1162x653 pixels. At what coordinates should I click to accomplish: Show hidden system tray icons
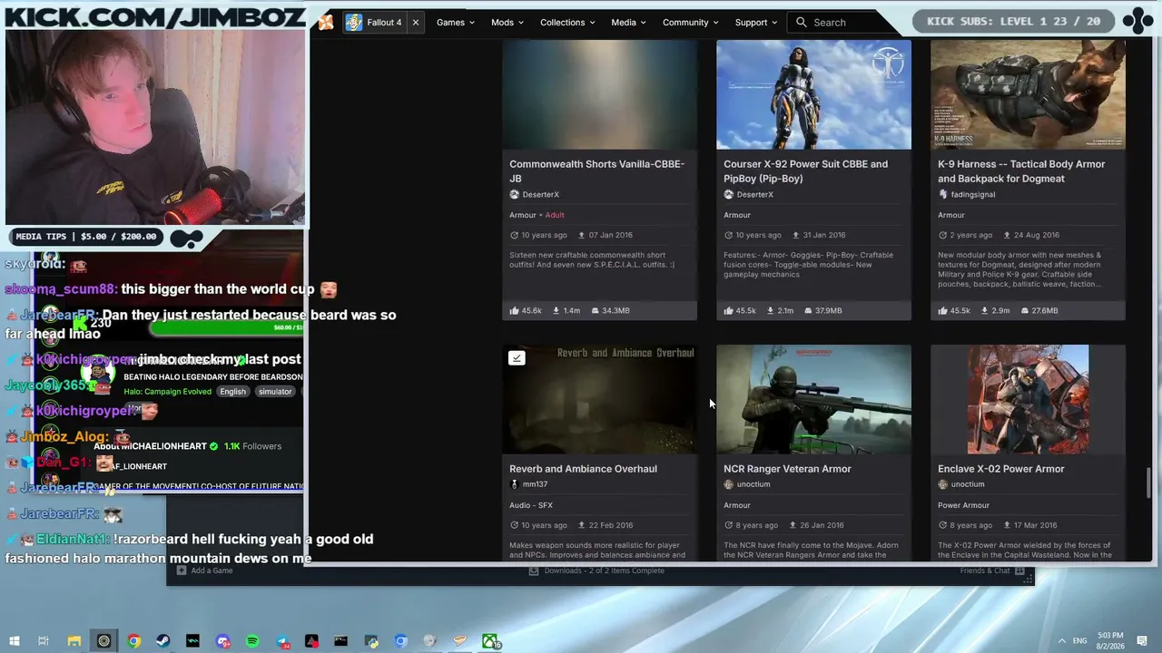(1061, 641)
